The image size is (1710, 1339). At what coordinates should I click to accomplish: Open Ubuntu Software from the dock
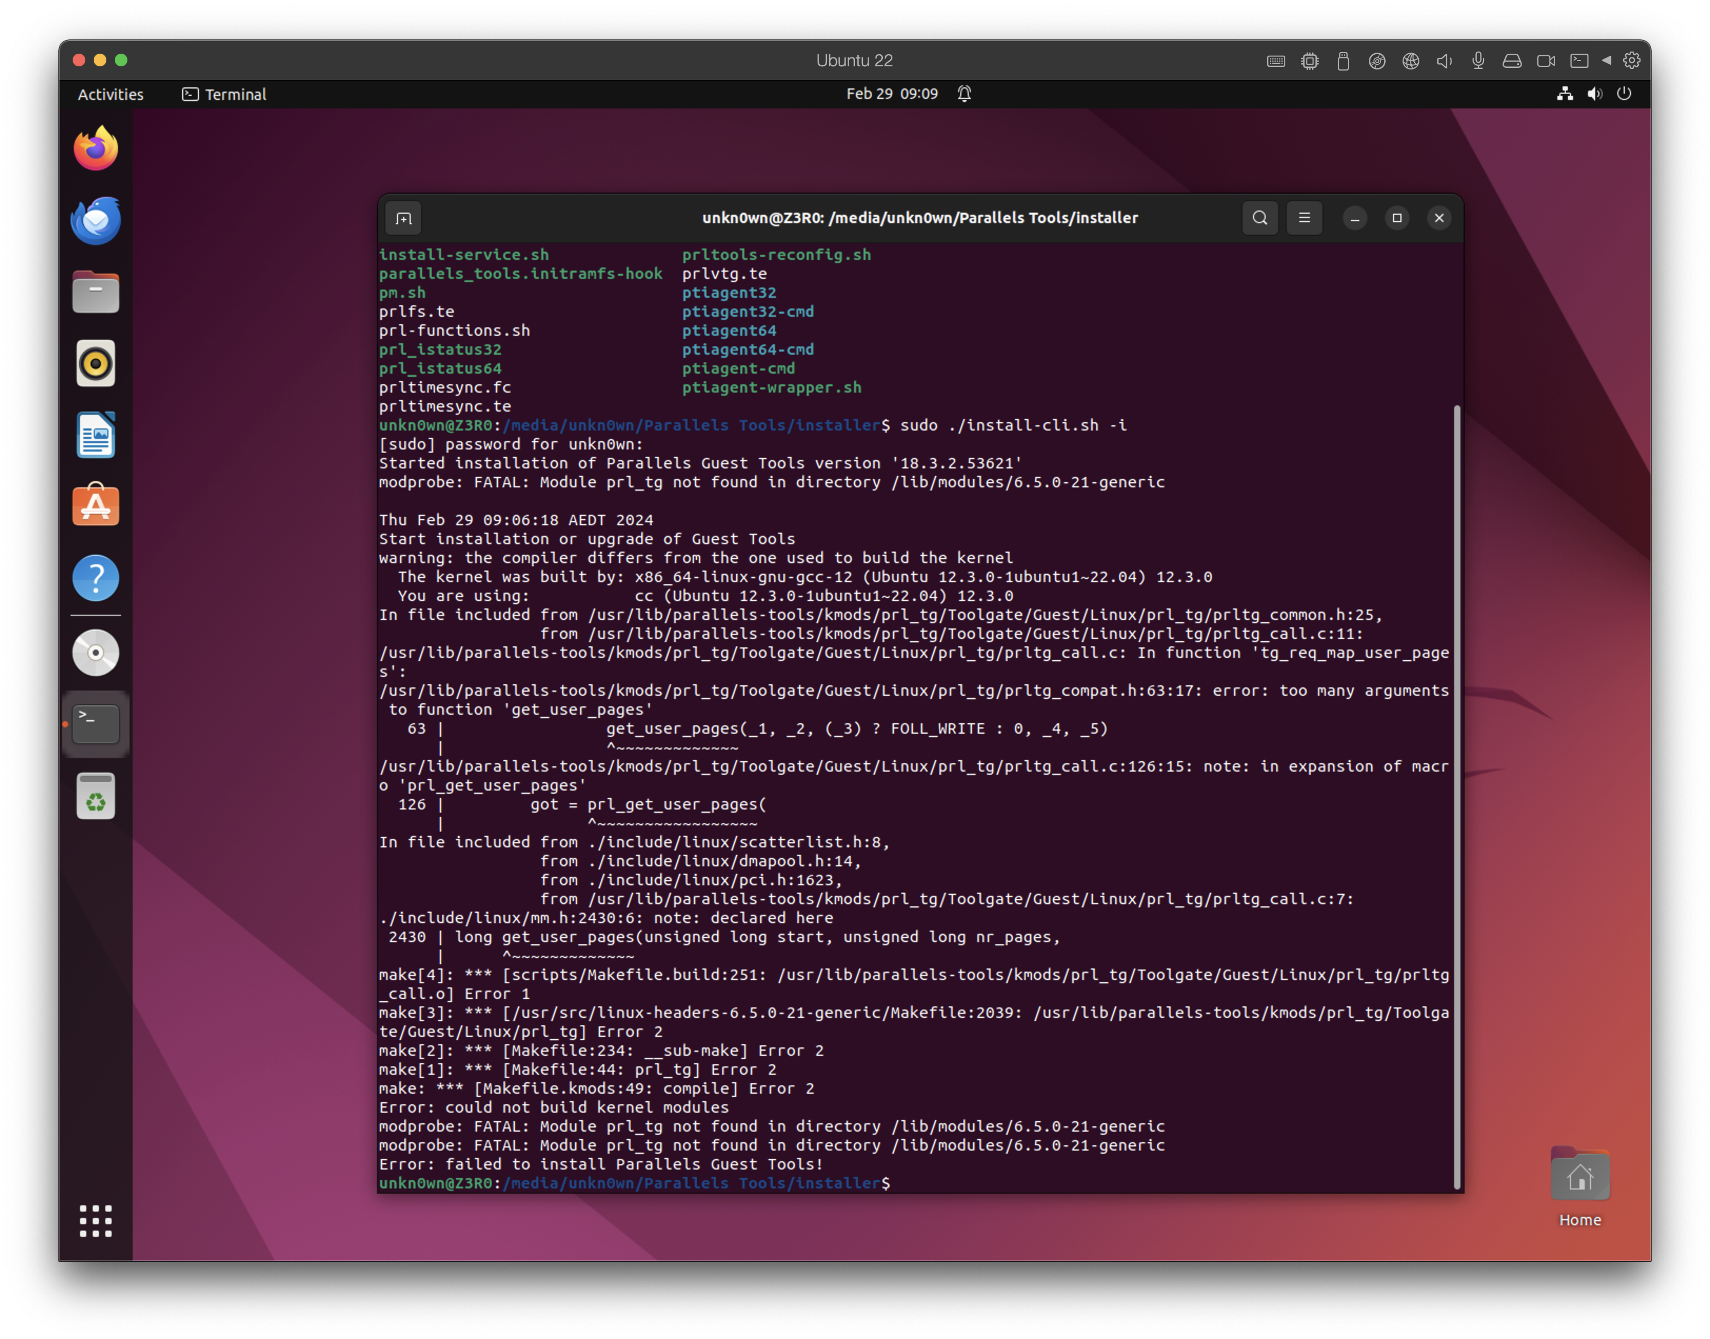(x=95, y=506)
